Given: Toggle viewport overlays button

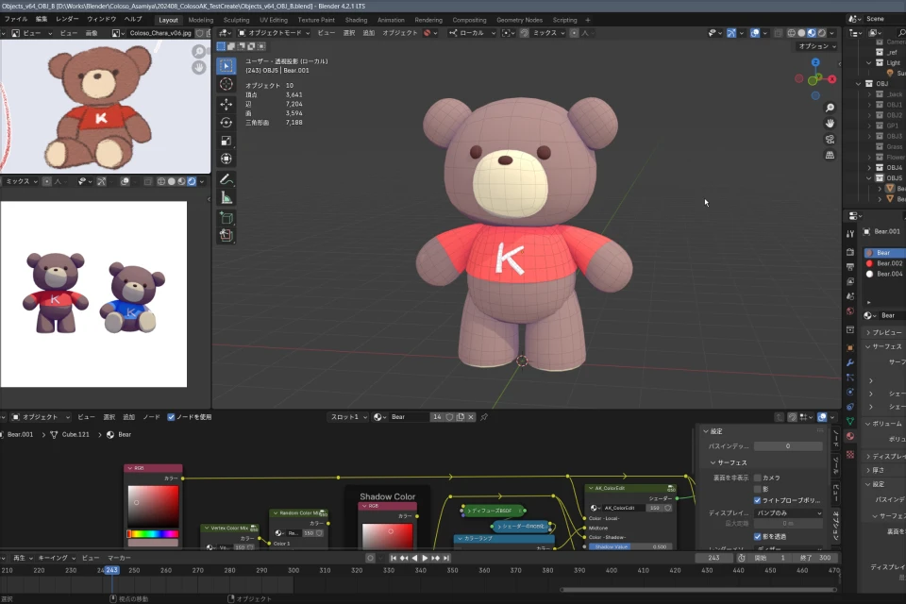Looking at the screenshot, I should 755,33.
